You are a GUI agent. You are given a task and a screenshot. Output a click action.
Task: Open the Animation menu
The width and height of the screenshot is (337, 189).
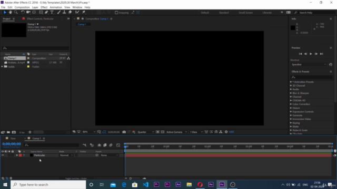pyautogui.click(x=56, y=7)
